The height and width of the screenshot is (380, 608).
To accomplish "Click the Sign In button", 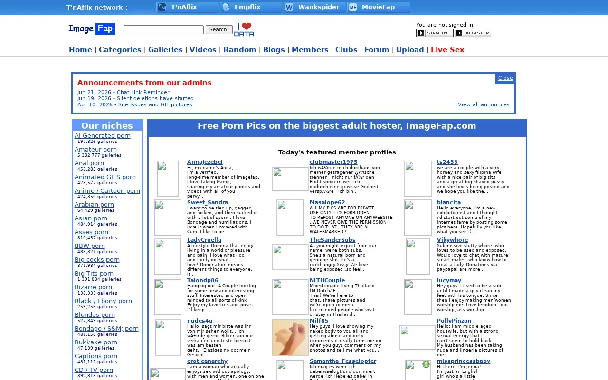I will coord(435,33).
